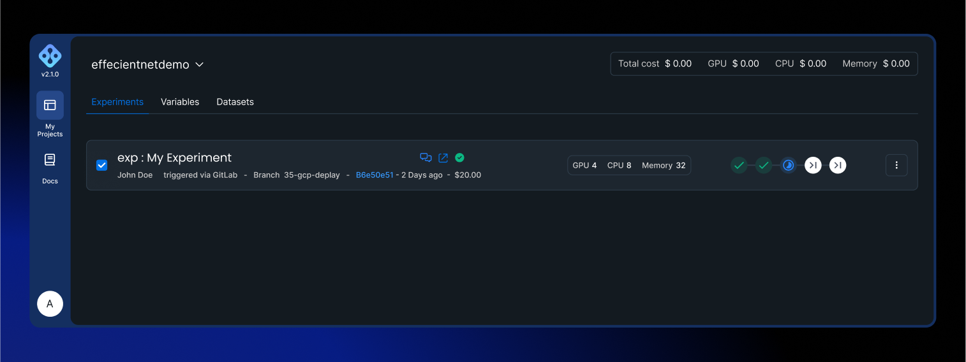Click the John Doe author name
Viewport: 966px width, 362px height.
point(135,175)
